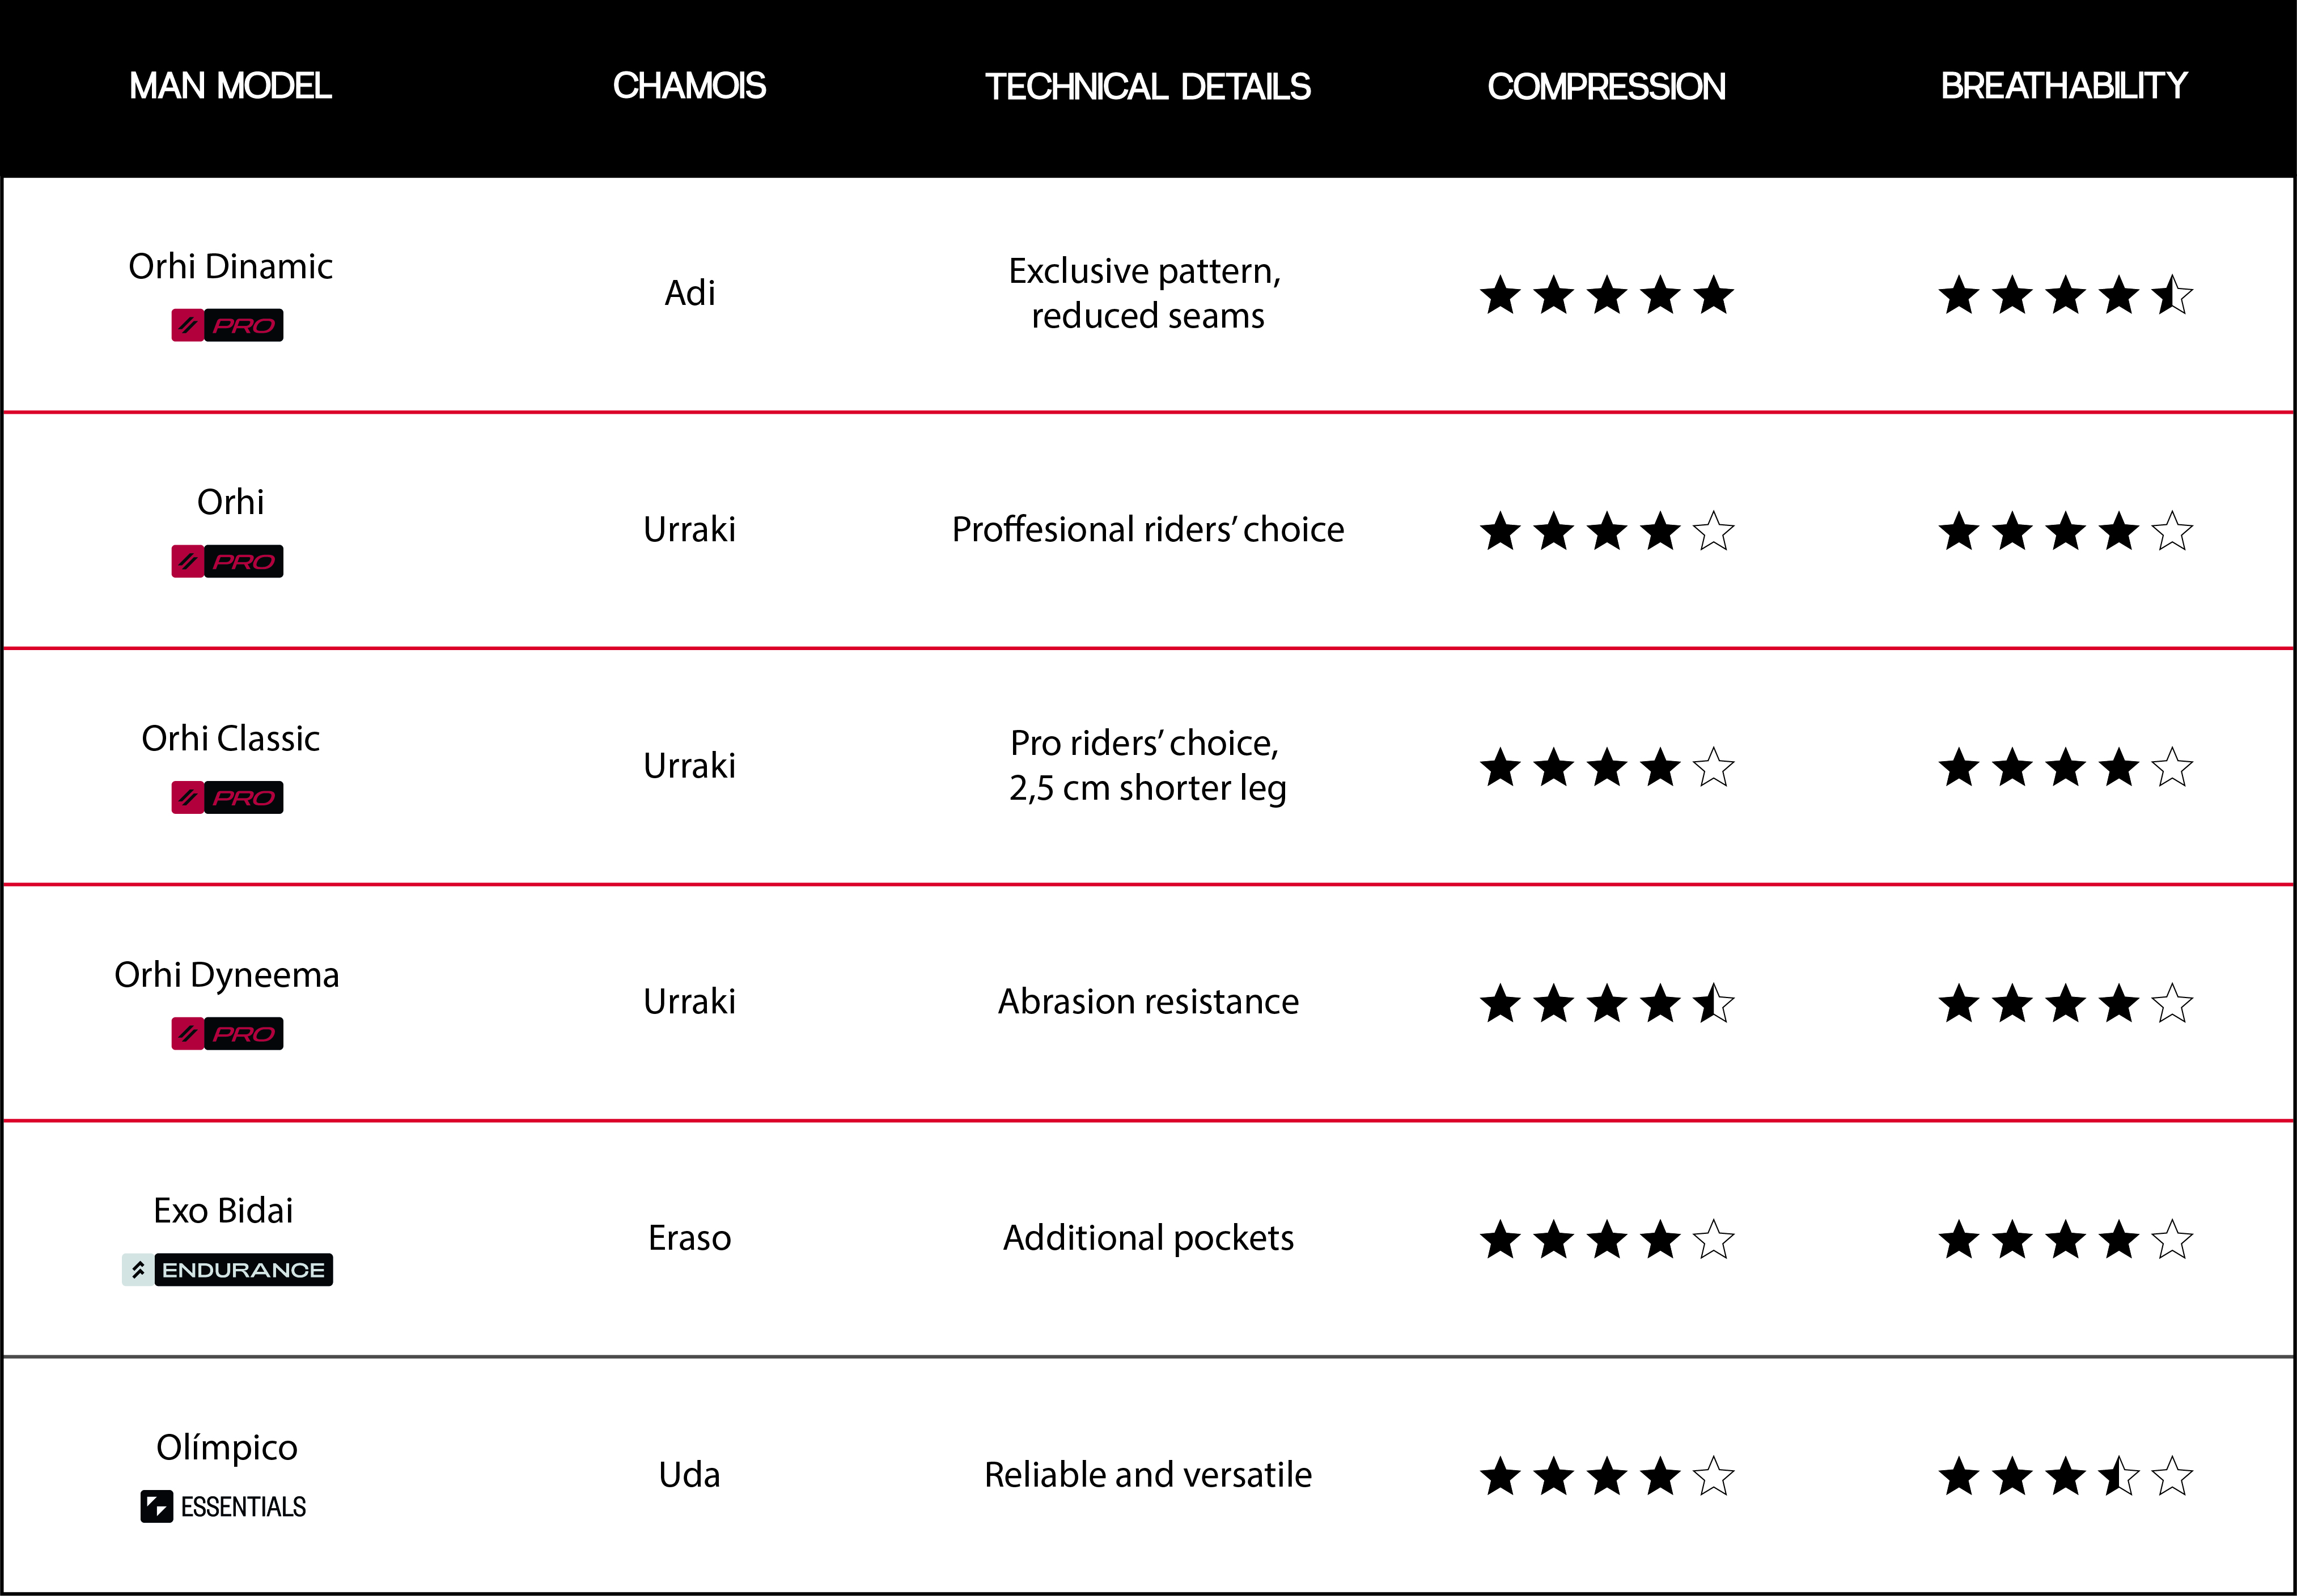Open the Adi chamois name
The height and width of the screenshot is (1596, 2297).
click(x=689, y=293)
